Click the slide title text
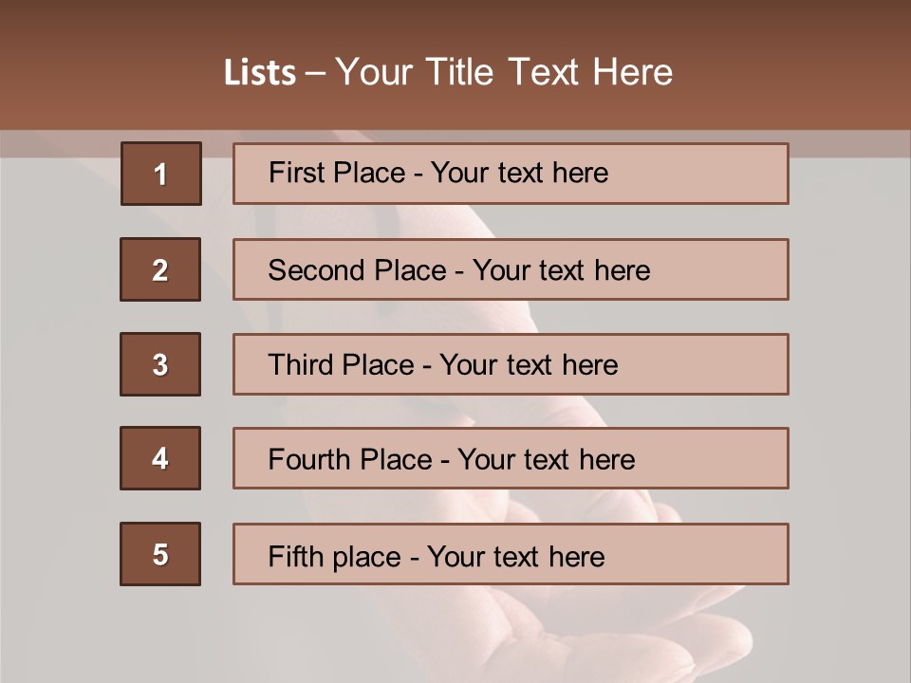 [x=448, y=72]
